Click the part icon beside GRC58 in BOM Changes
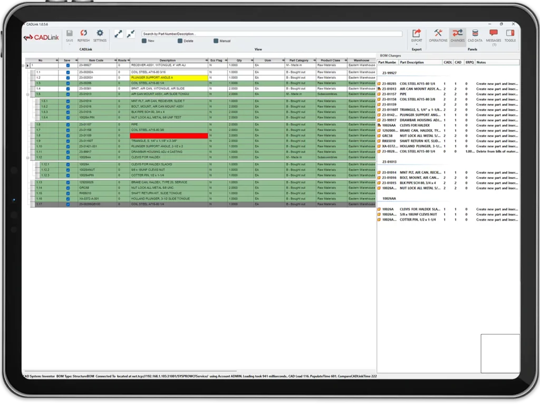Screen dimensions: 540x409 point(379,136)
